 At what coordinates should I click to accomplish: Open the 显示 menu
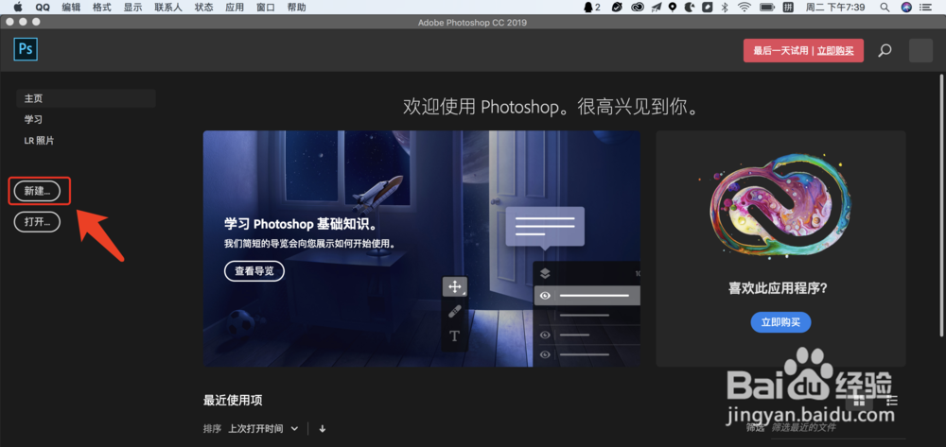tap(132, 8)
